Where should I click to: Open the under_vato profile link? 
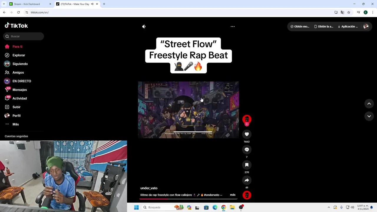click(149, 188)
